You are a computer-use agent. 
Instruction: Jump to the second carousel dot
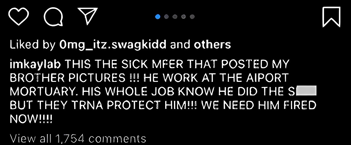pos(166,17)
